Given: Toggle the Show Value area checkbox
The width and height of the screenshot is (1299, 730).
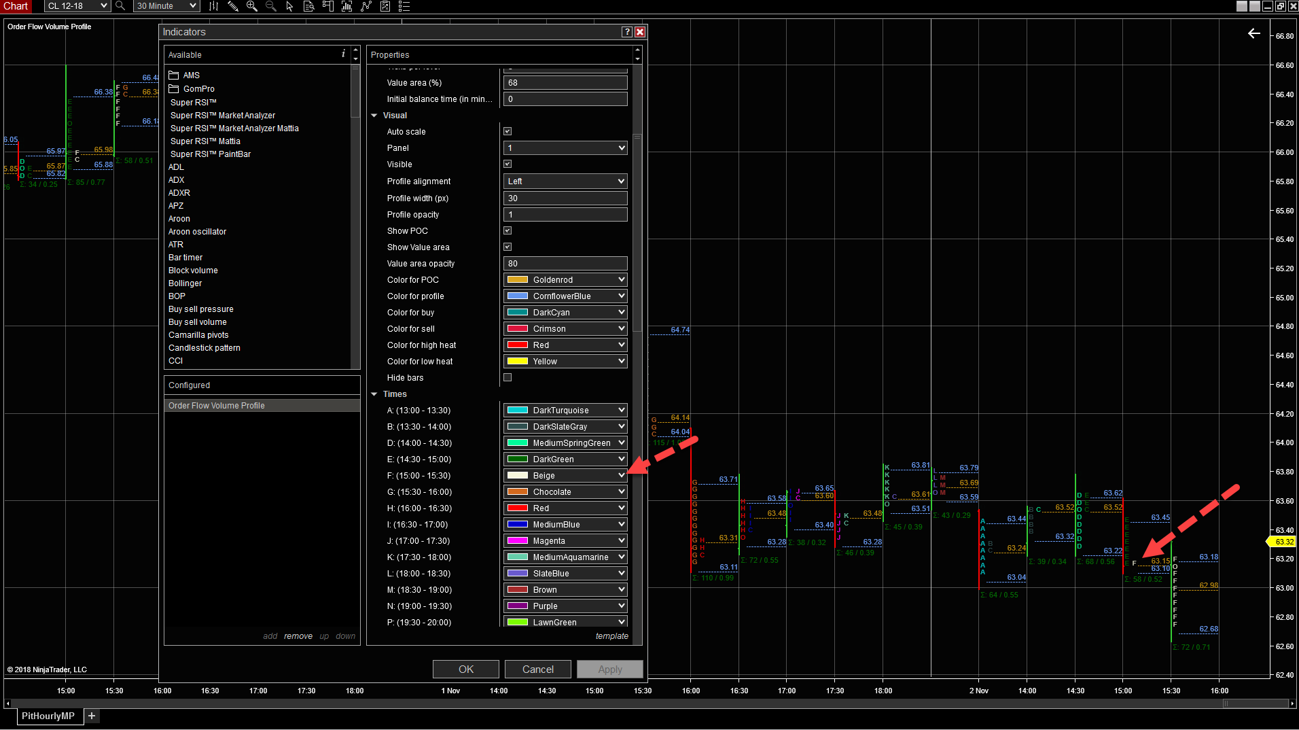Looking at the screenshot, I should pyautogui.click(x=508, y=247).
